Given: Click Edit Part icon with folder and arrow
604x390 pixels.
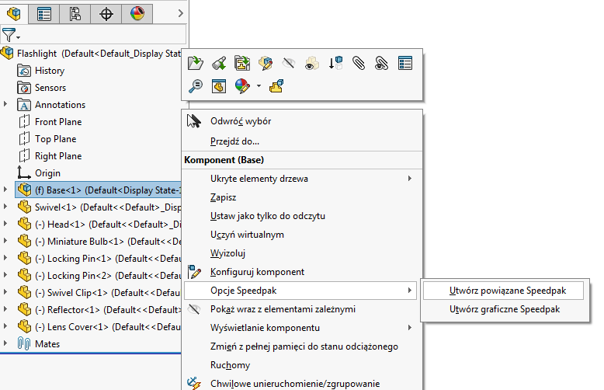Looking at the screenshot, I should [242, 63].
